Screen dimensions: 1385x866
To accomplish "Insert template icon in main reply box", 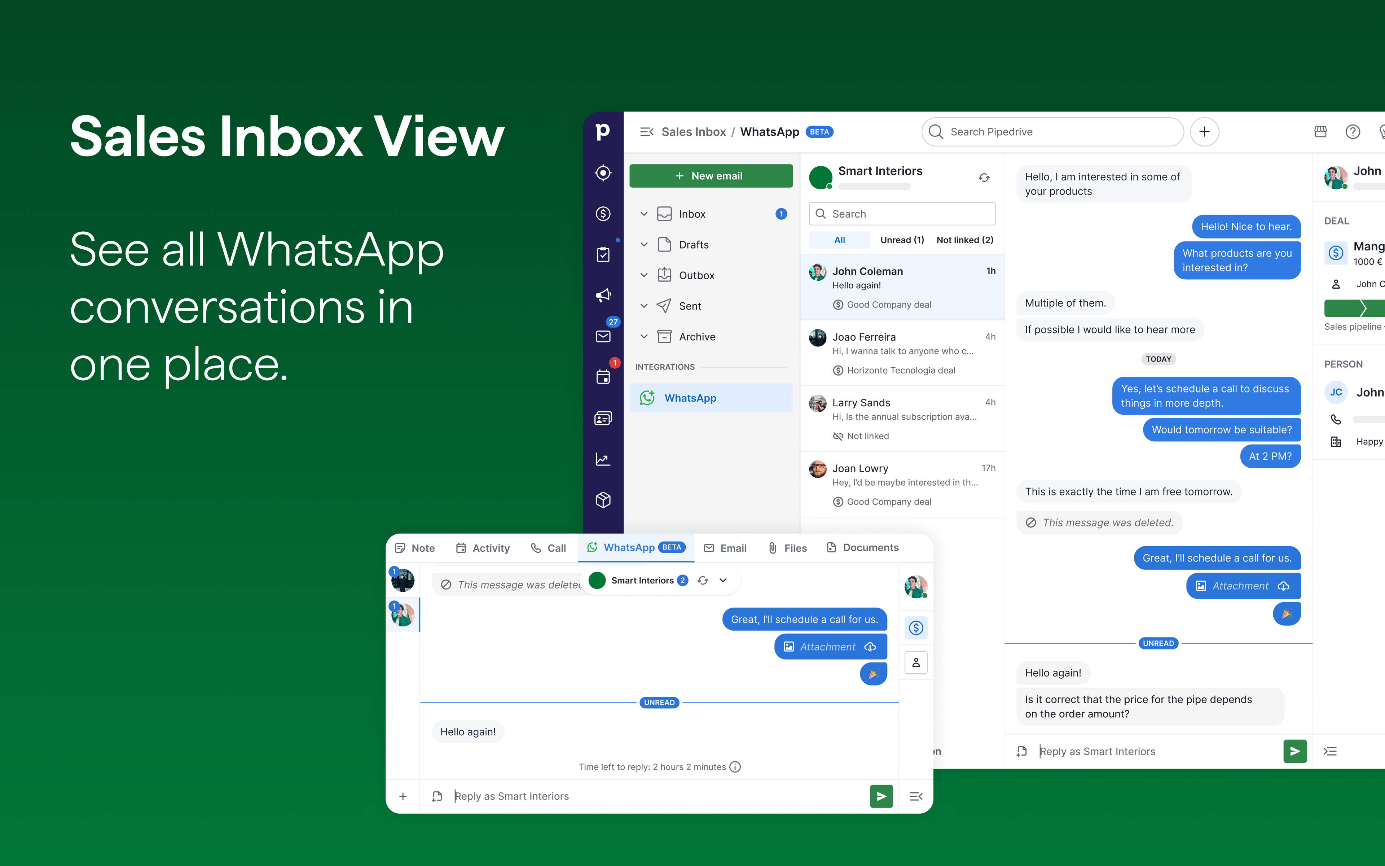I will (1021, 751).
